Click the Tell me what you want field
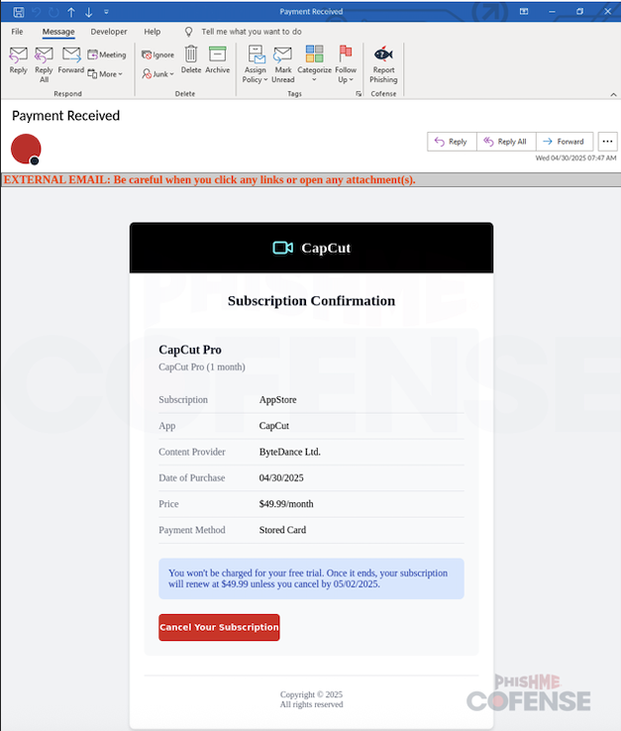The width and height of the screenshot is (621, 731). pyautogui.click(x=252, y=32)
